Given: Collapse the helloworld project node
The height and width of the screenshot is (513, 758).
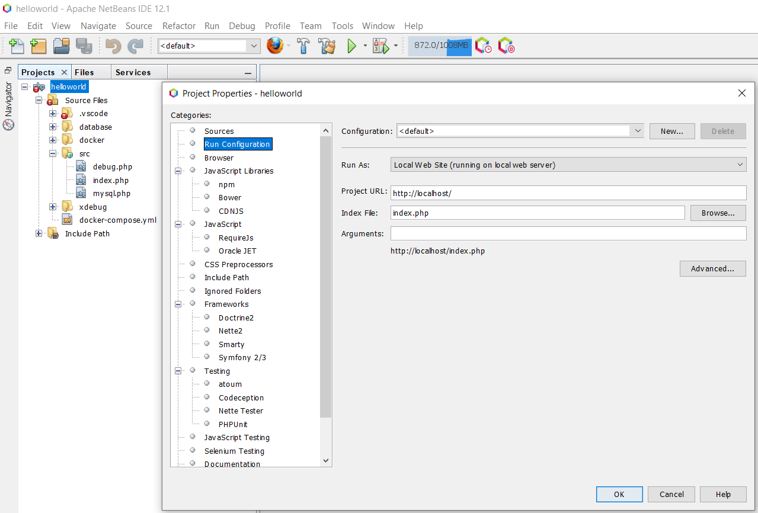Looking at the screenshot, I should [25, 86].
